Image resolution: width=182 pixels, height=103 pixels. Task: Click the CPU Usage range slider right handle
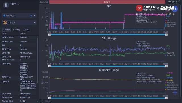click(x=166, y=66)
